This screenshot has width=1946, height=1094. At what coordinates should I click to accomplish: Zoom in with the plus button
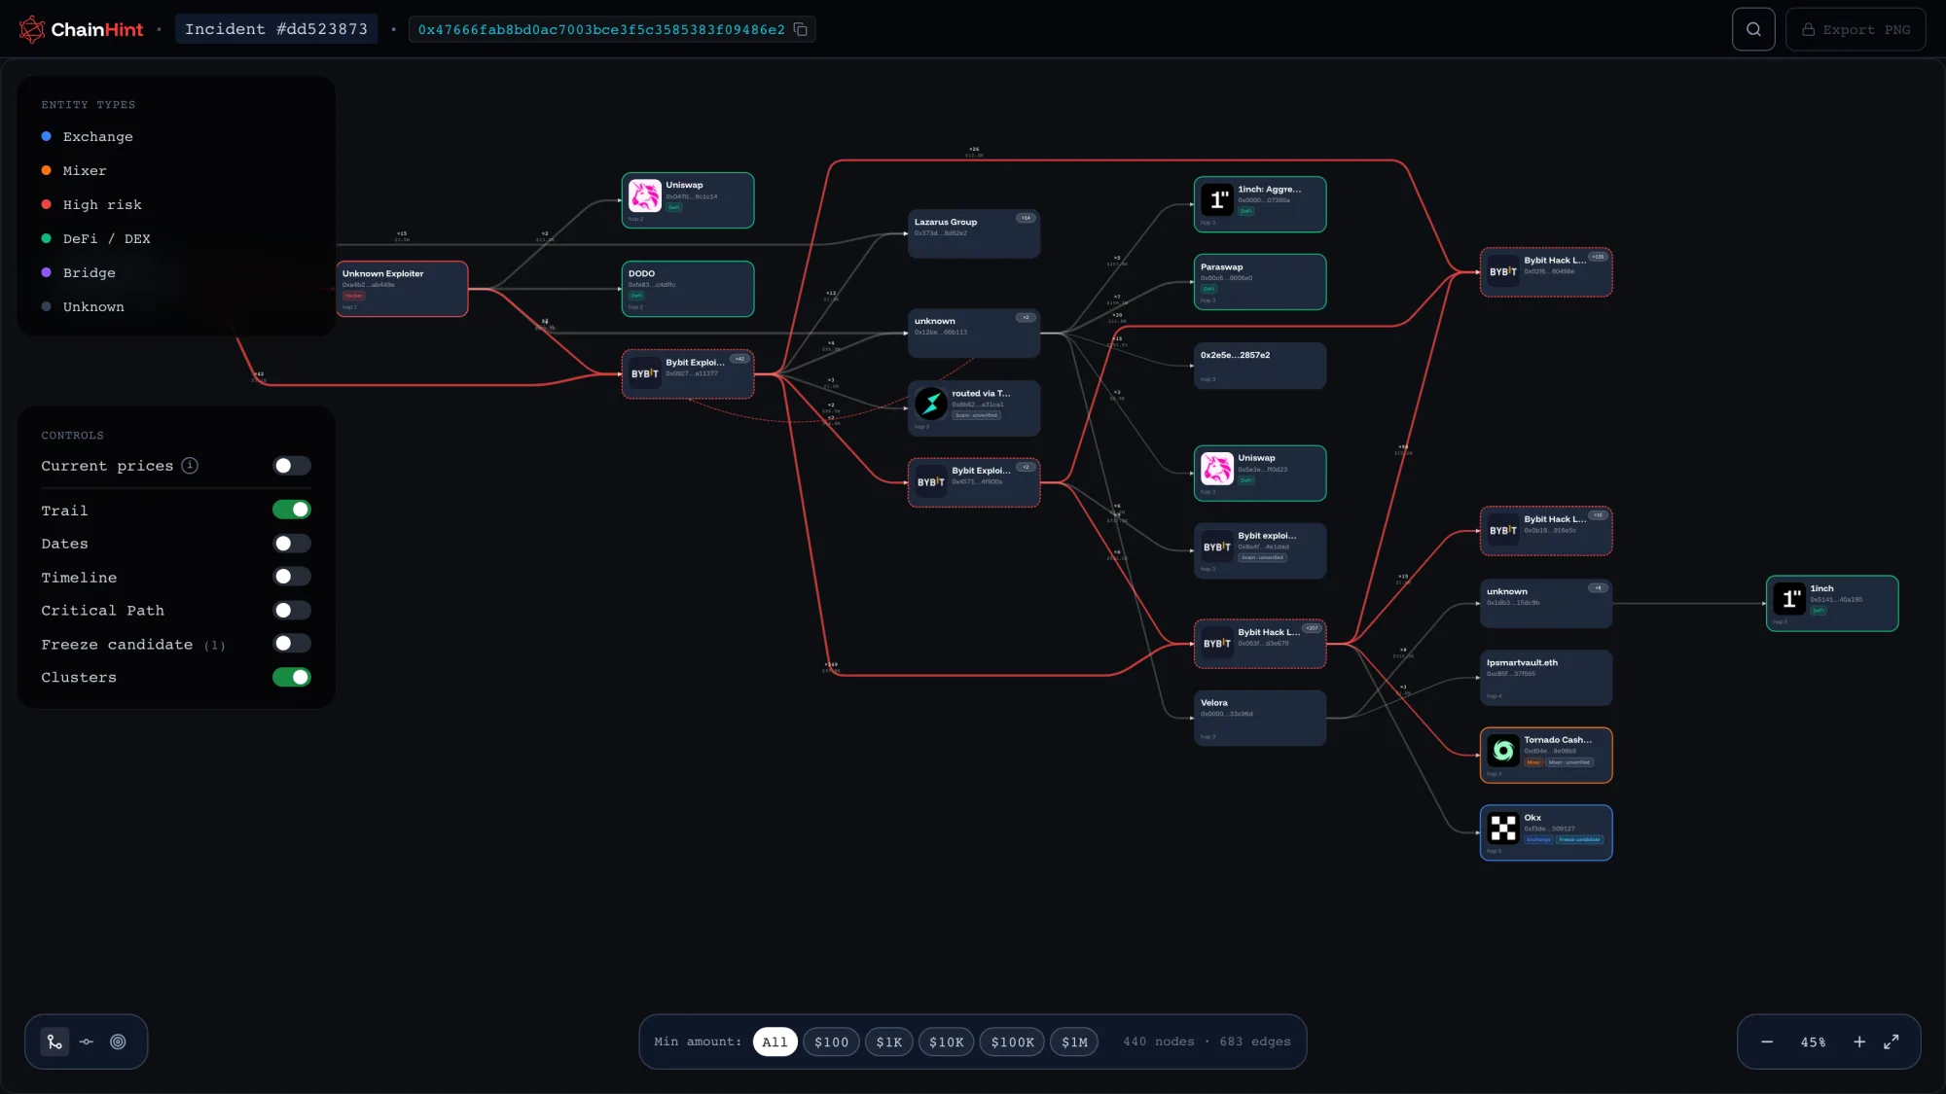click(1859, 1041)
